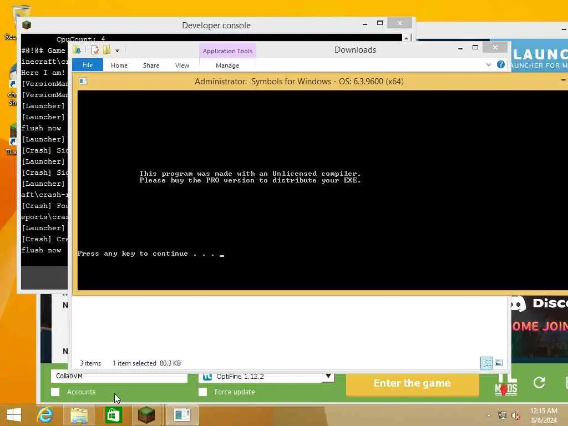Open Help in the Downloads window
This screenshot has height=426, width=568.
501,64
